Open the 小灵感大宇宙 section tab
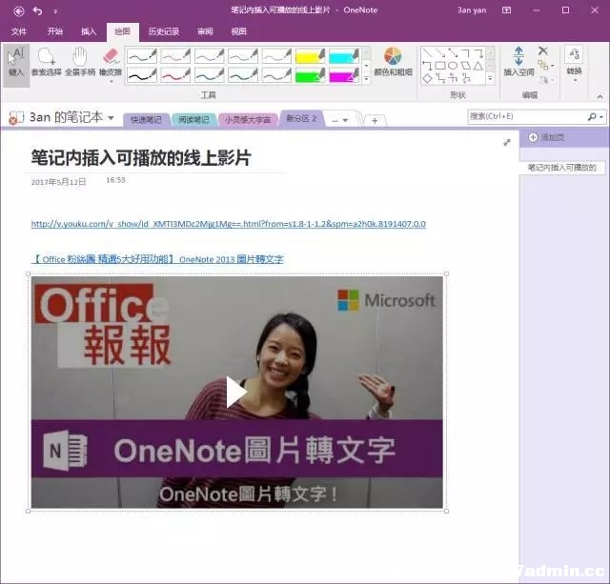This screenshot has width=610, height=584. [248, 120]
